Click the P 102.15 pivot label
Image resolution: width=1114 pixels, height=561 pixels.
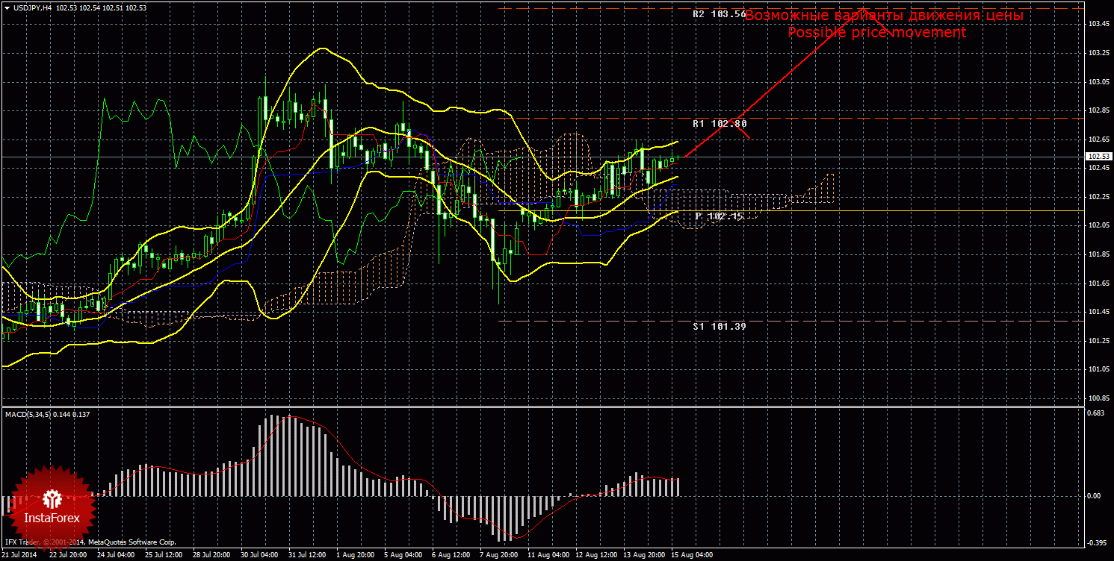[x=721, y=216]
